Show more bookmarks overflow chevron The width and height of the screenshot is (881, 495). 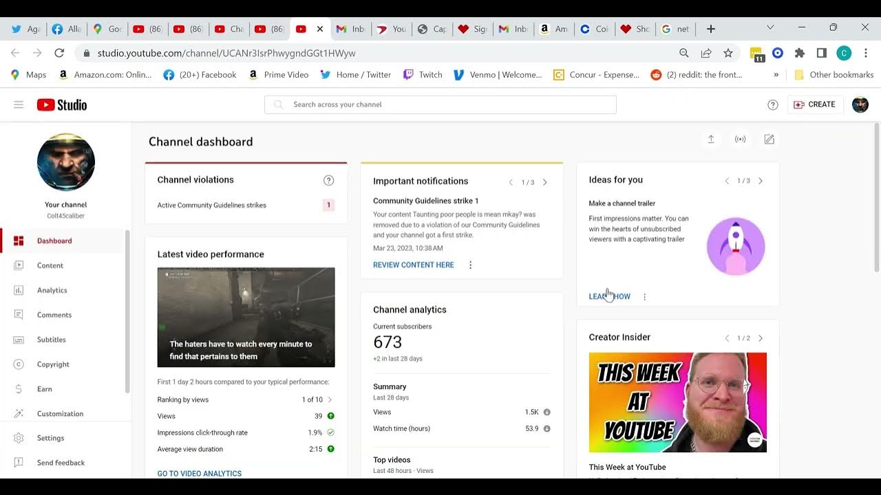(x=776, y=75)
